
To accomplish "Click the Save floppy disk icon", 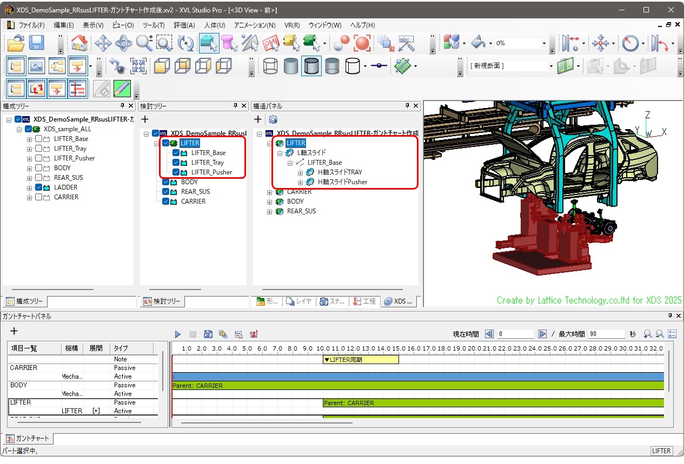I will 37,43.
